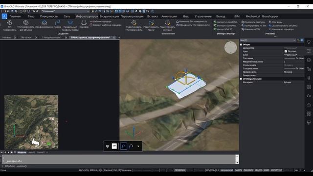Select the Трасса tool
This screenshot has width=313, height=176.
58,24
